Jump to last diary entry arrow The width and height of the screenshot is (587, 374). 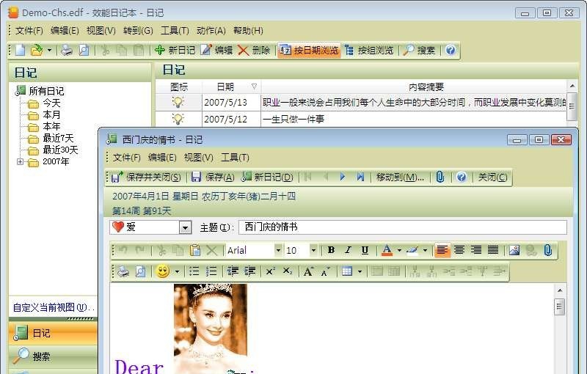tap(360, 177)
